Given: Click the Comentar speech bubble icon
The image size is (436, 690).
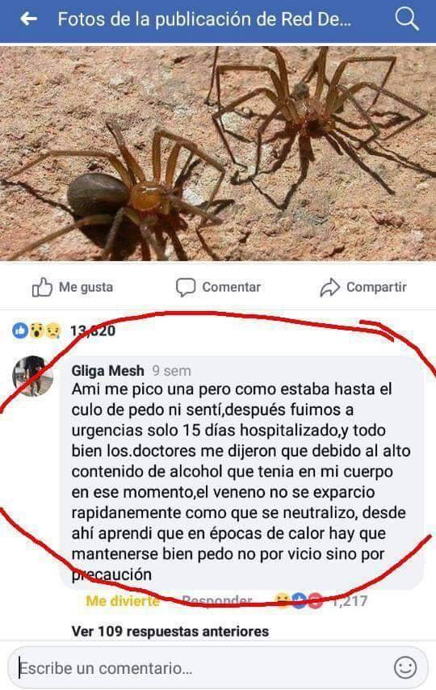Looking at the screenshot, I should (186, 288).
